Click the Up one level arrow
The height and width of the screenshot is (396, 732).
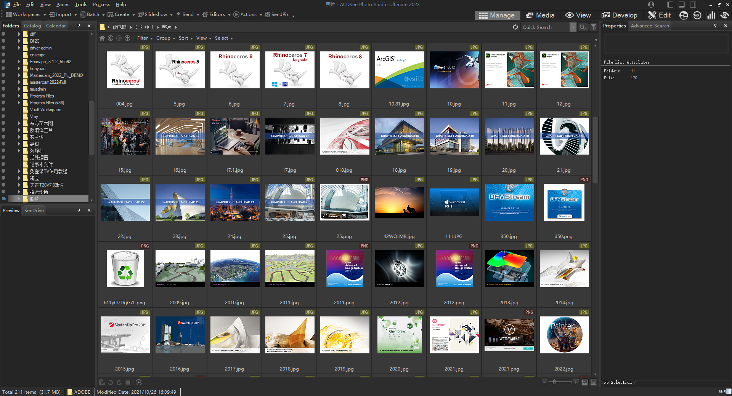(x=127, y=38)
